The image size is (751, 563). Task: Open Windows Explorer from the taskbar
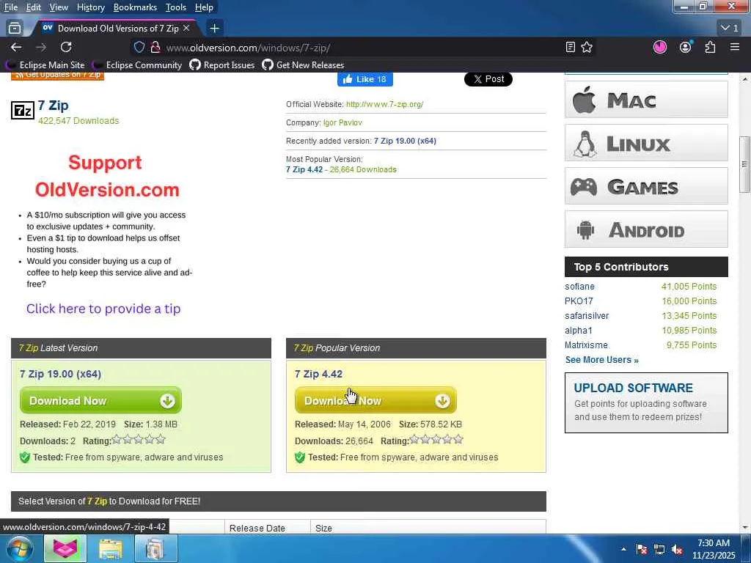click(111, 548)
